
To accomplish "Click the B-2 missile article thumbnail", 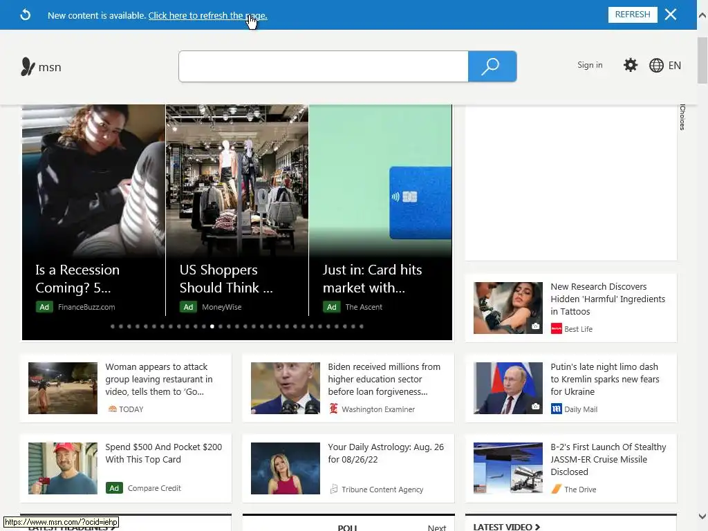I will pos(508,468).
